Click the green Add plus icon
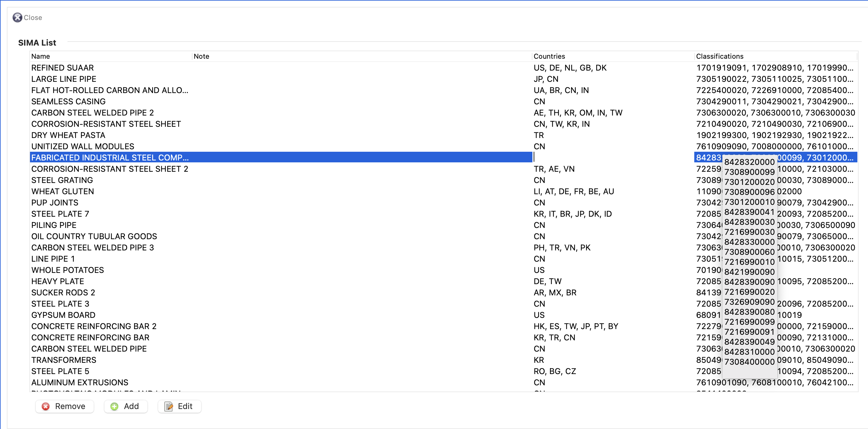The height and width of the screenshot is (429, 868). [114, 407]
